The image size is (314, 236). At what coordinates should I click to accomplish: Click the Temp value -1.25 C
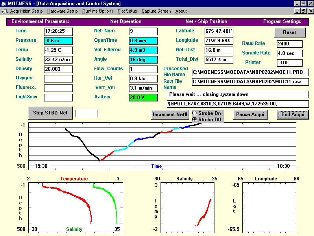point(58,50)
